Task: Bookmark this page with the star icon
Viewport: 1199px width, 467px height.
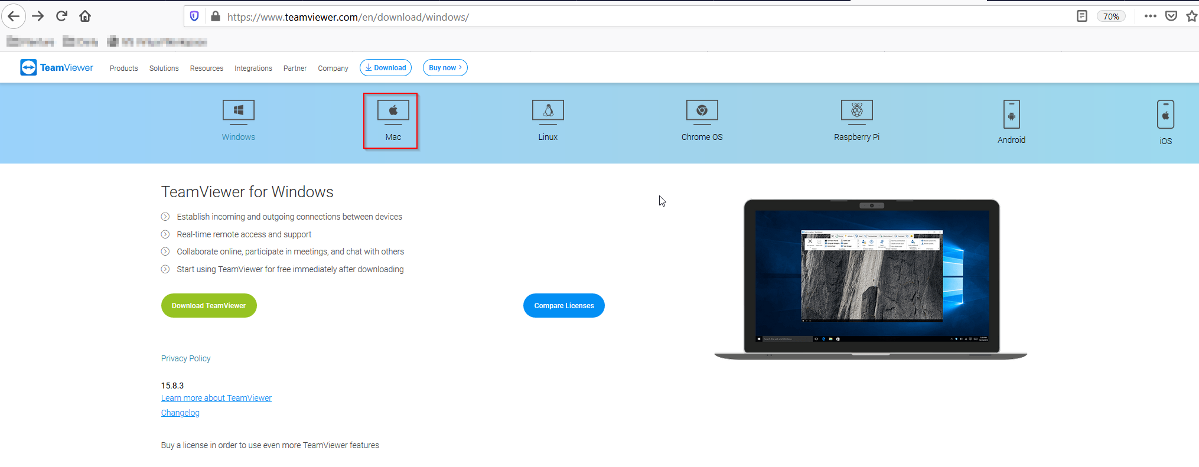Action: pyautogui.click(x=1192, y=16)
